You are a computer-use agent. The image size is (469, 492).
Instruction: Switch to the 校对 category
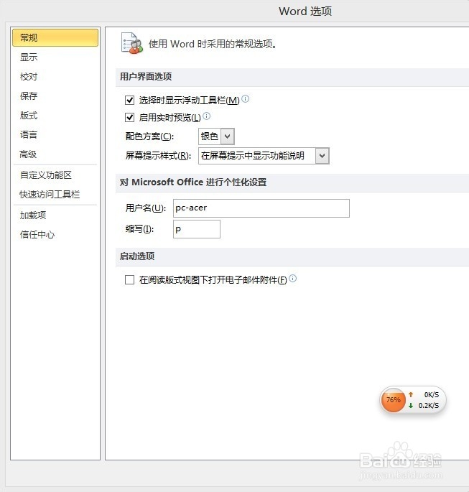coord(29,77)
